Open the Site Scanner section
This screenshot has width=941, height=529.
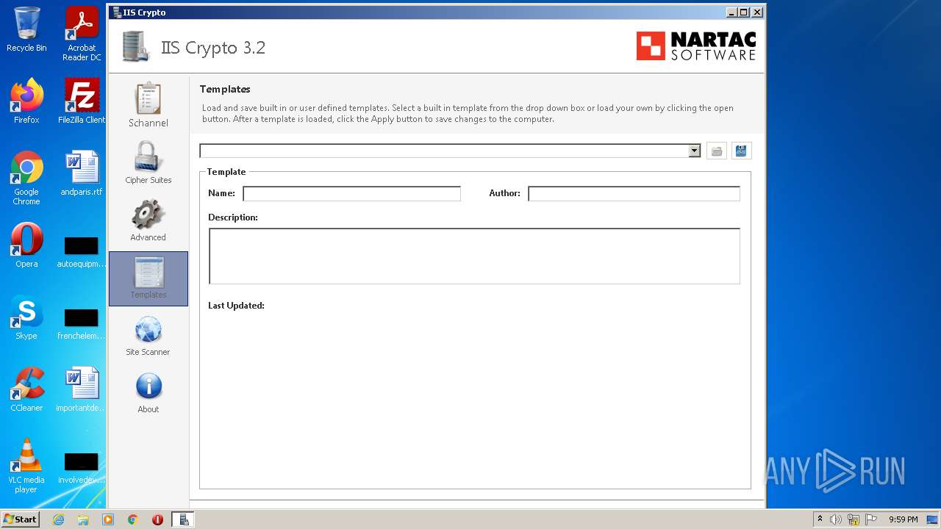148,334
